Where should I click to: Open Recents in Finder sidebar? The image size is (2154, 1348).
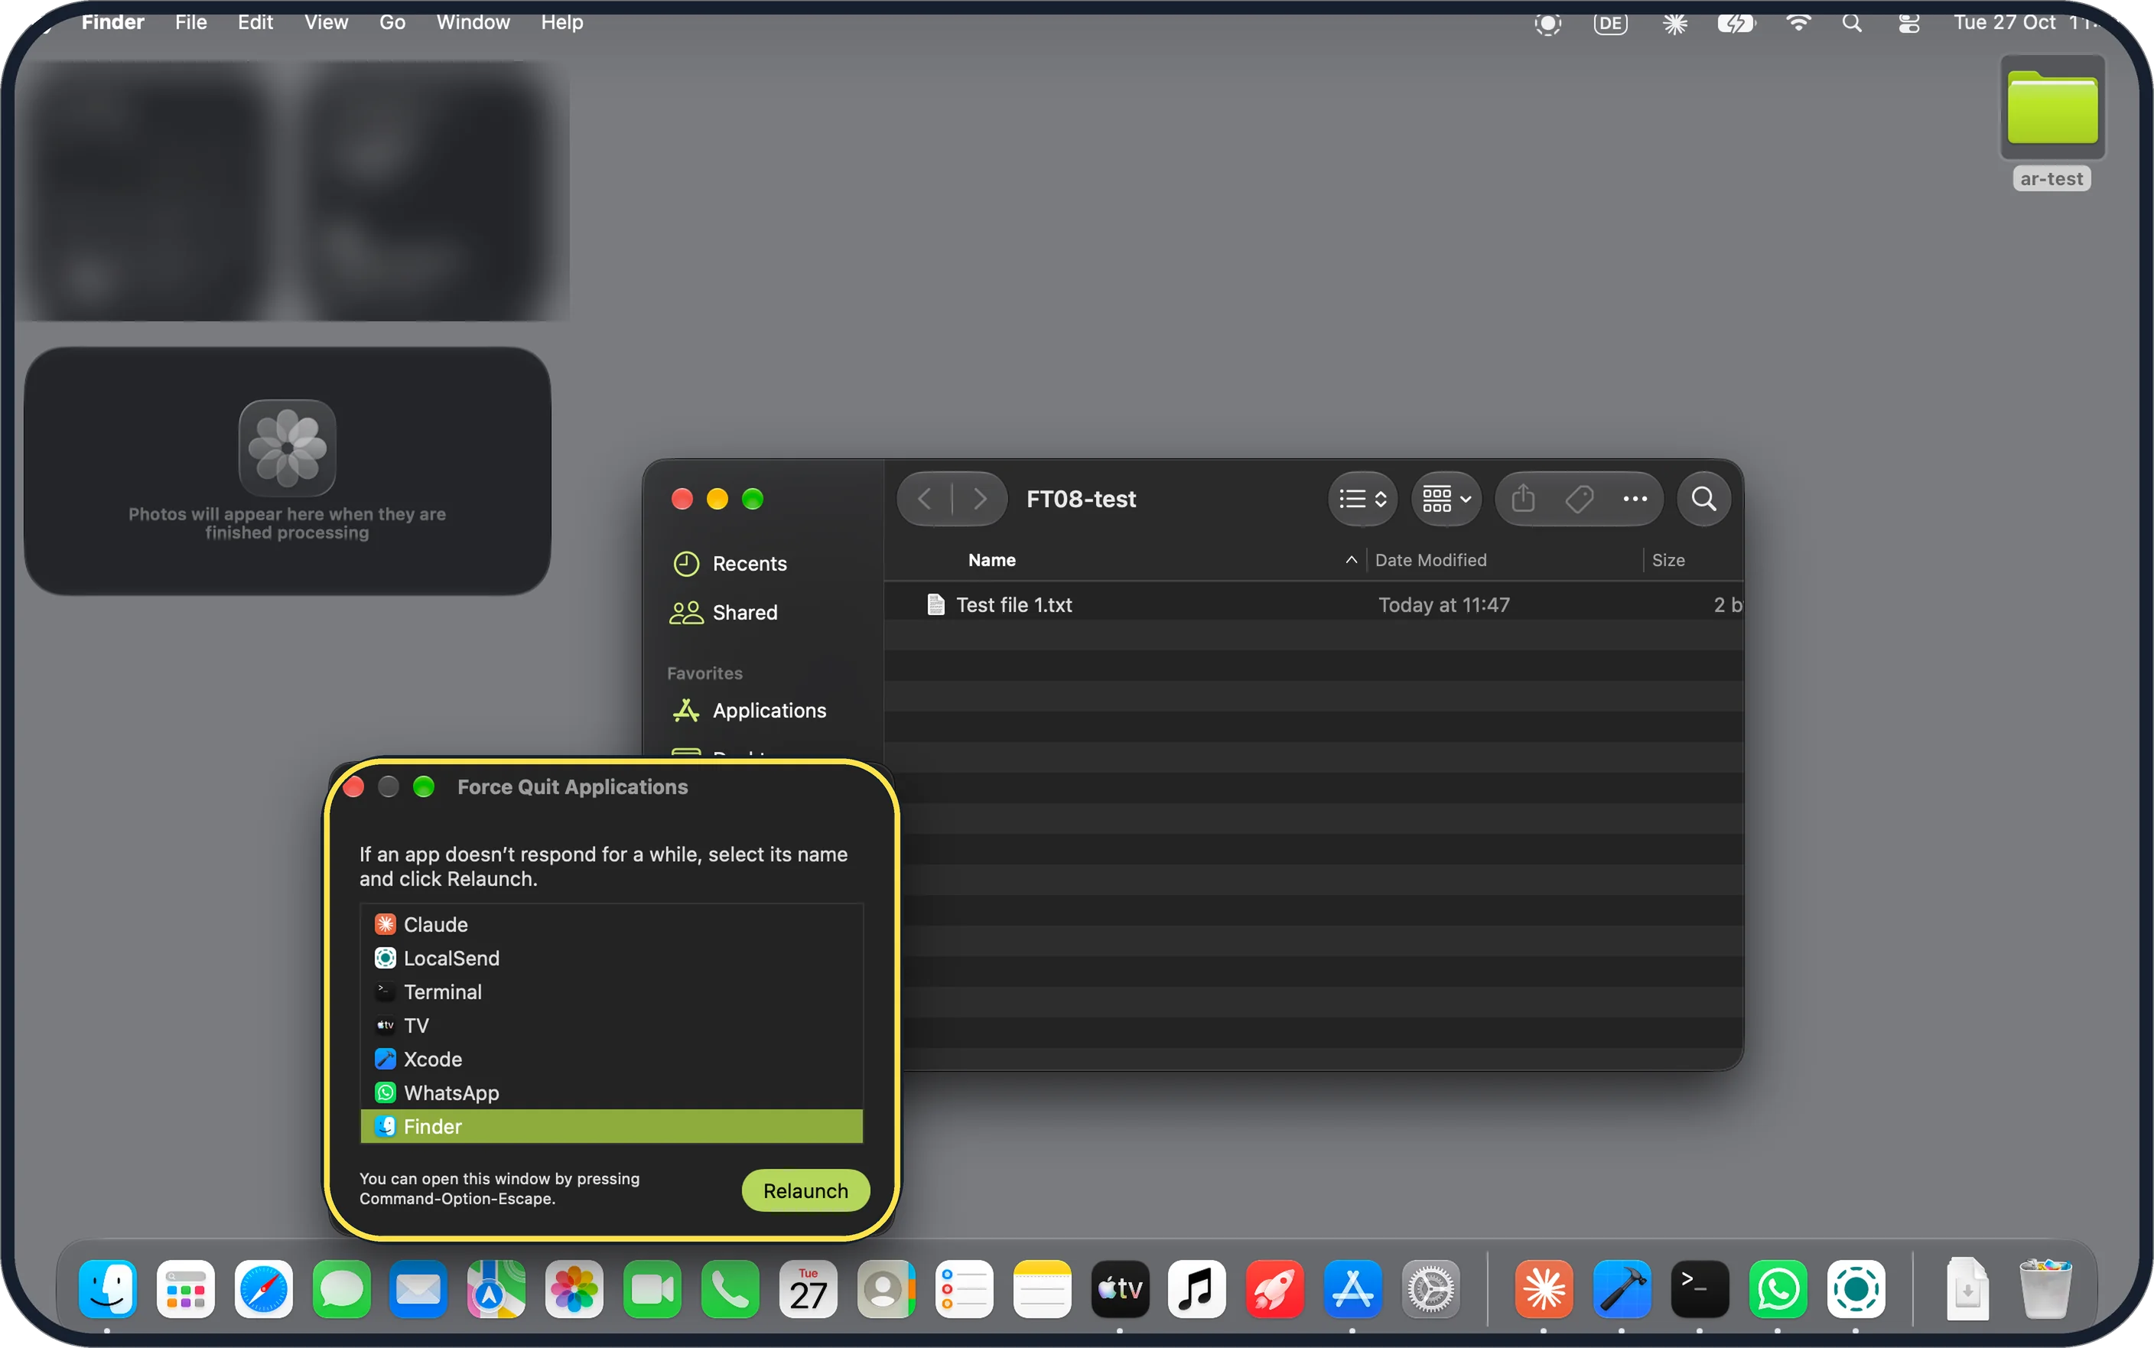(730, 563)
